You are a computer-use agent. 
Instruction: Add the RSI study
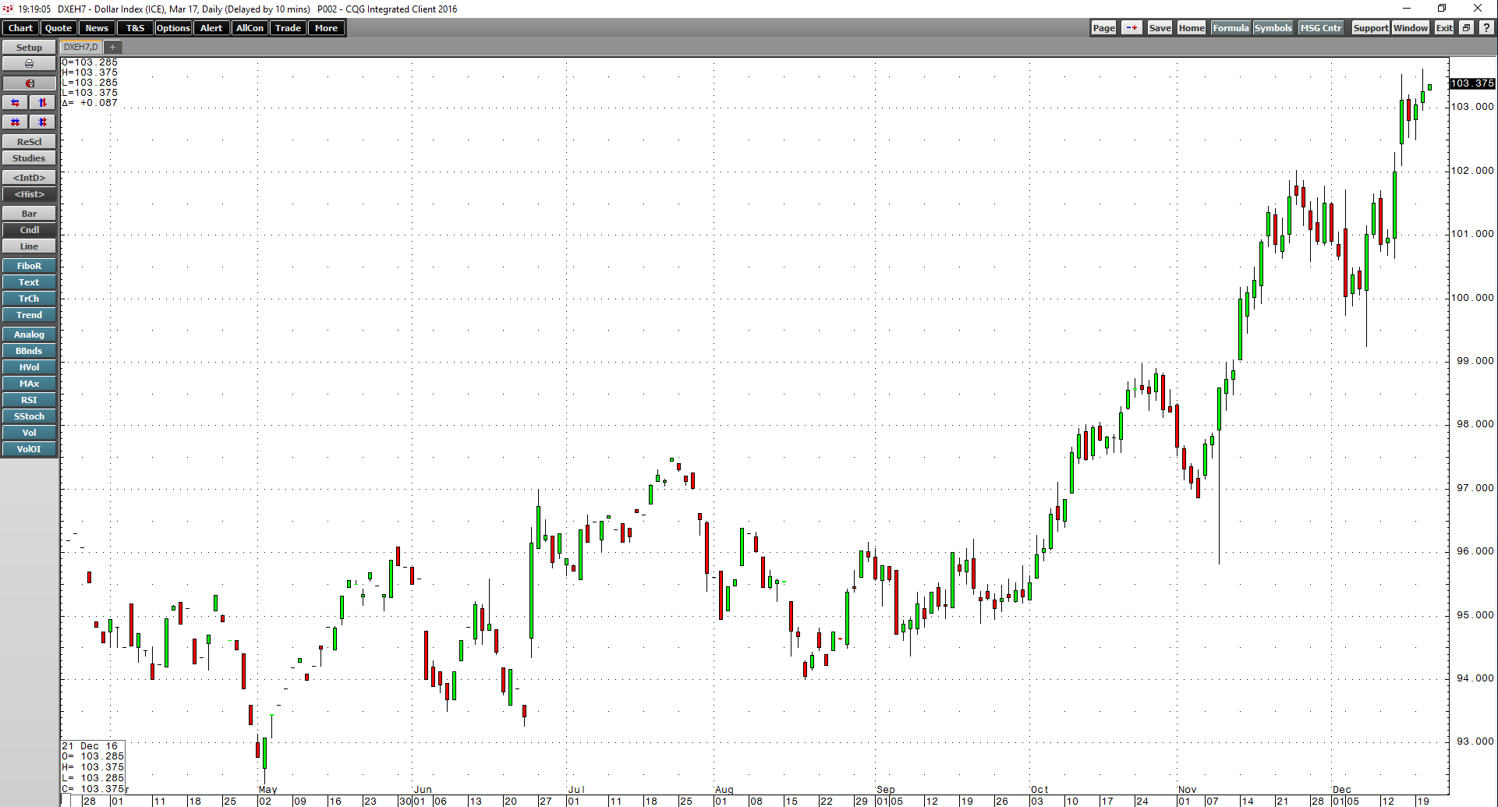pyautogui.click(x=29, y=400)
